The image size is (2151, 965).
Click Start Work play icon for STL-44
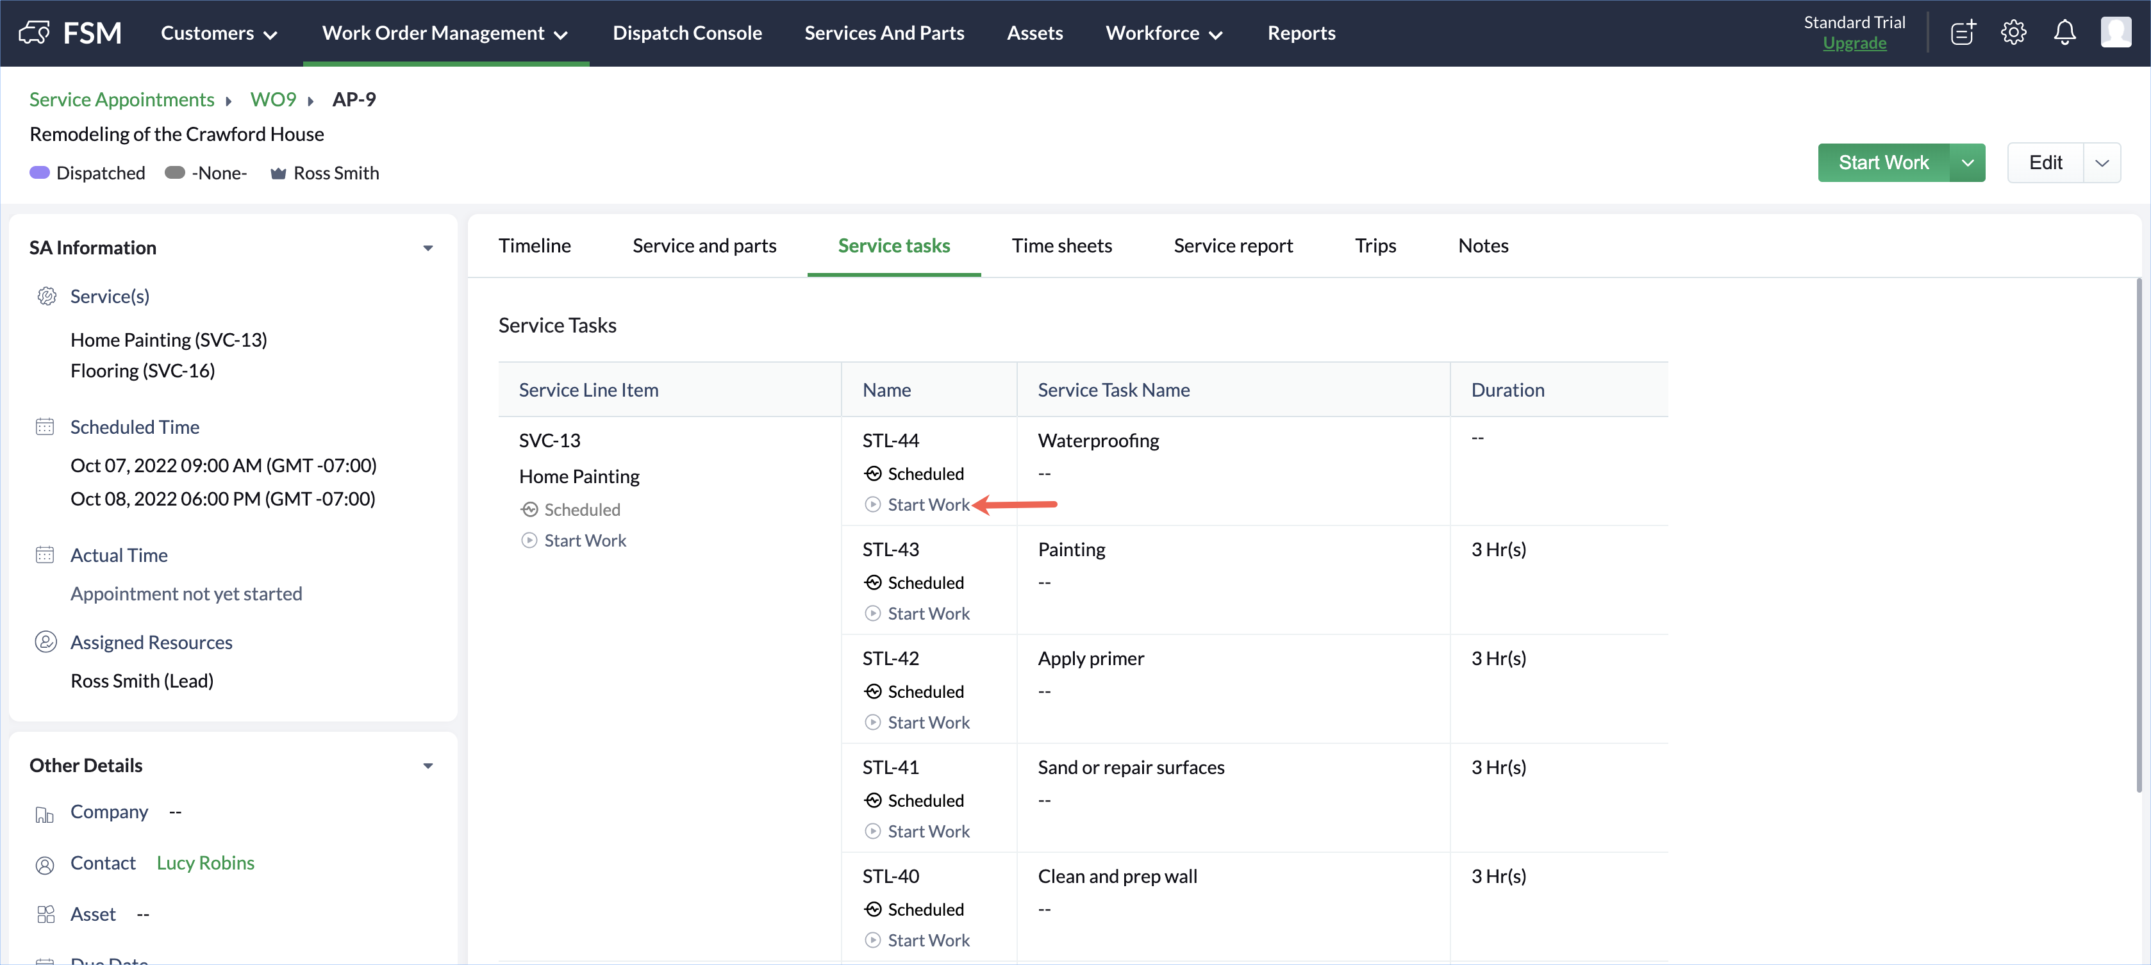point(872,504)
